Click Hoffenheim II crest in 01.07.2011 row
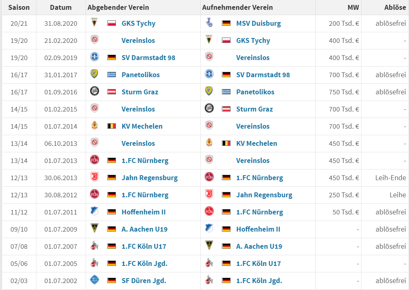This screenshot has width=409, height=290. (x=95, y=212)
